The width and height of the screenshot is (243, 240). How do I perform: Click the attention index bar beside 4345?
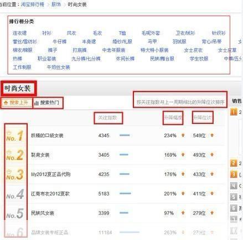125,135
